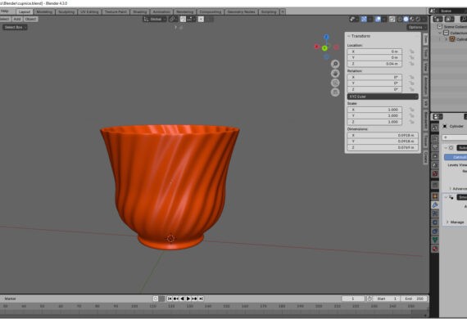Open the Tool properties tab icon
Screen dimensions: 467x319
(435, 128)
